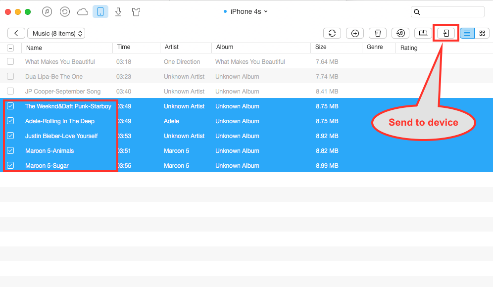
Task: Click the 03:23 time cell
Action: (x=124, y=76)
